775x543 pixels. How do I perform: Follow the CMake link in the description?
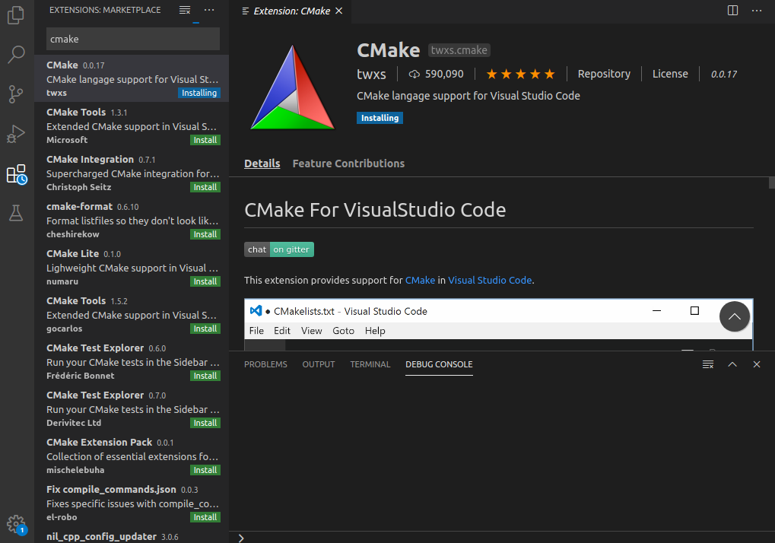[420, 280]
